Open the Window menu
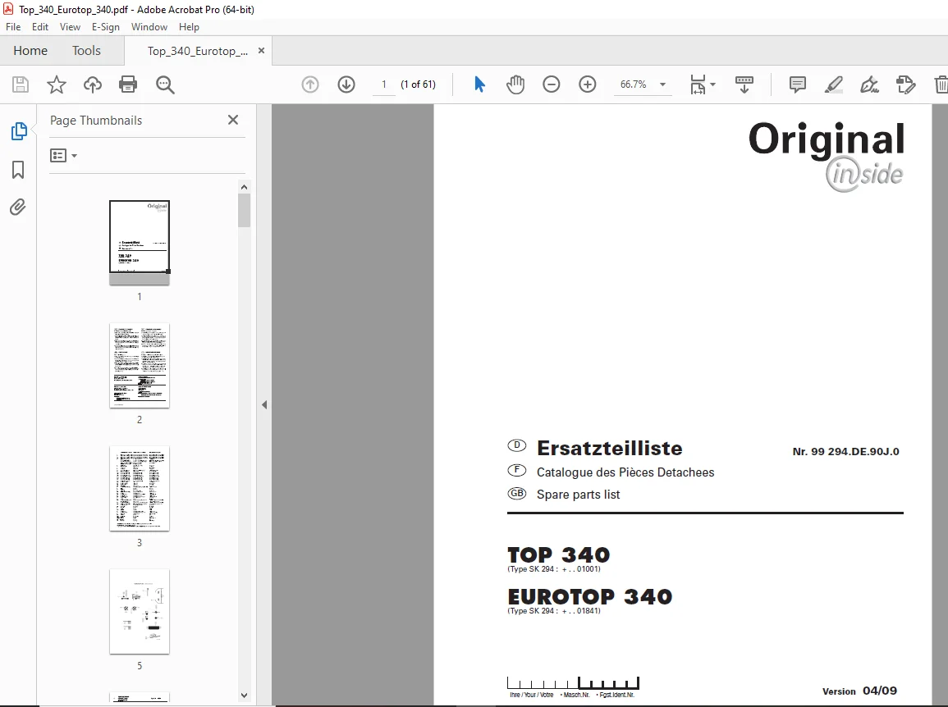Image resolution: width=948 pixels, height=707 pixels. [x=149, y=27]
